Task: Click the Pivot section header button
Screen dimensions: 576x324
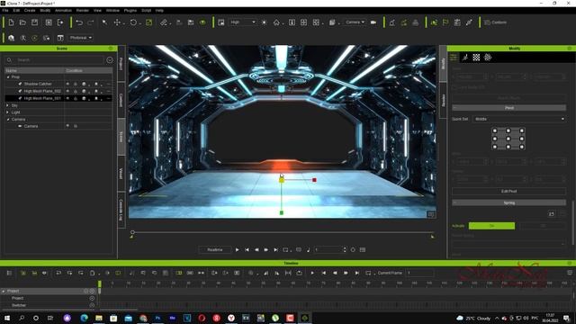Action: 508,108
